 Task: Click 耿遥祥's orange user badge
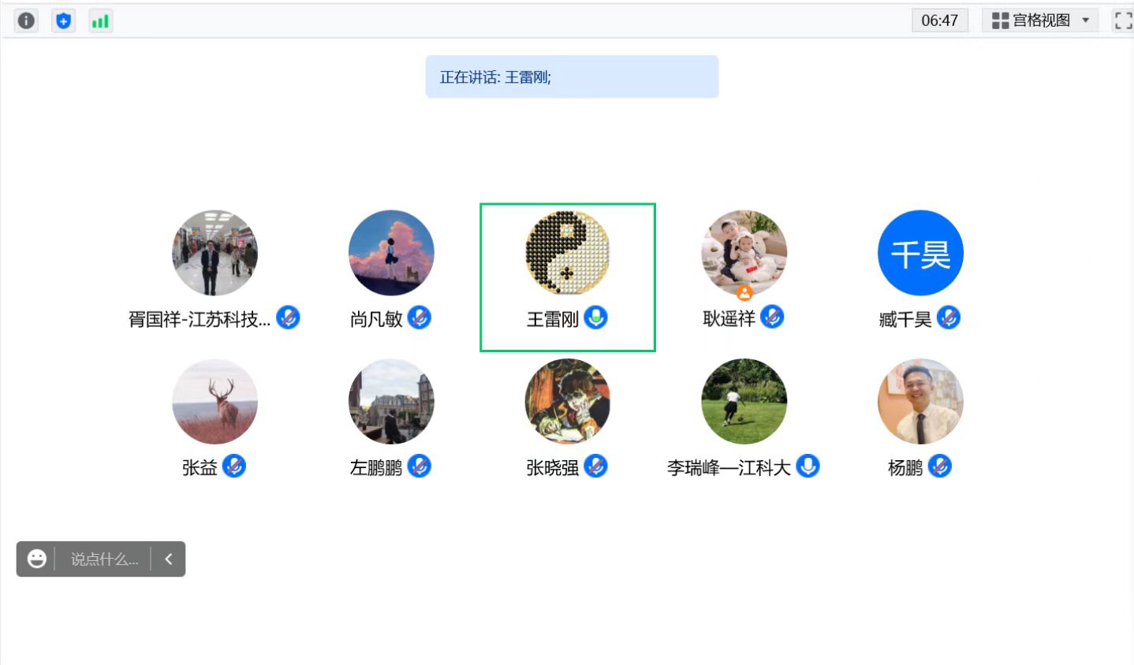coord(744,293)
